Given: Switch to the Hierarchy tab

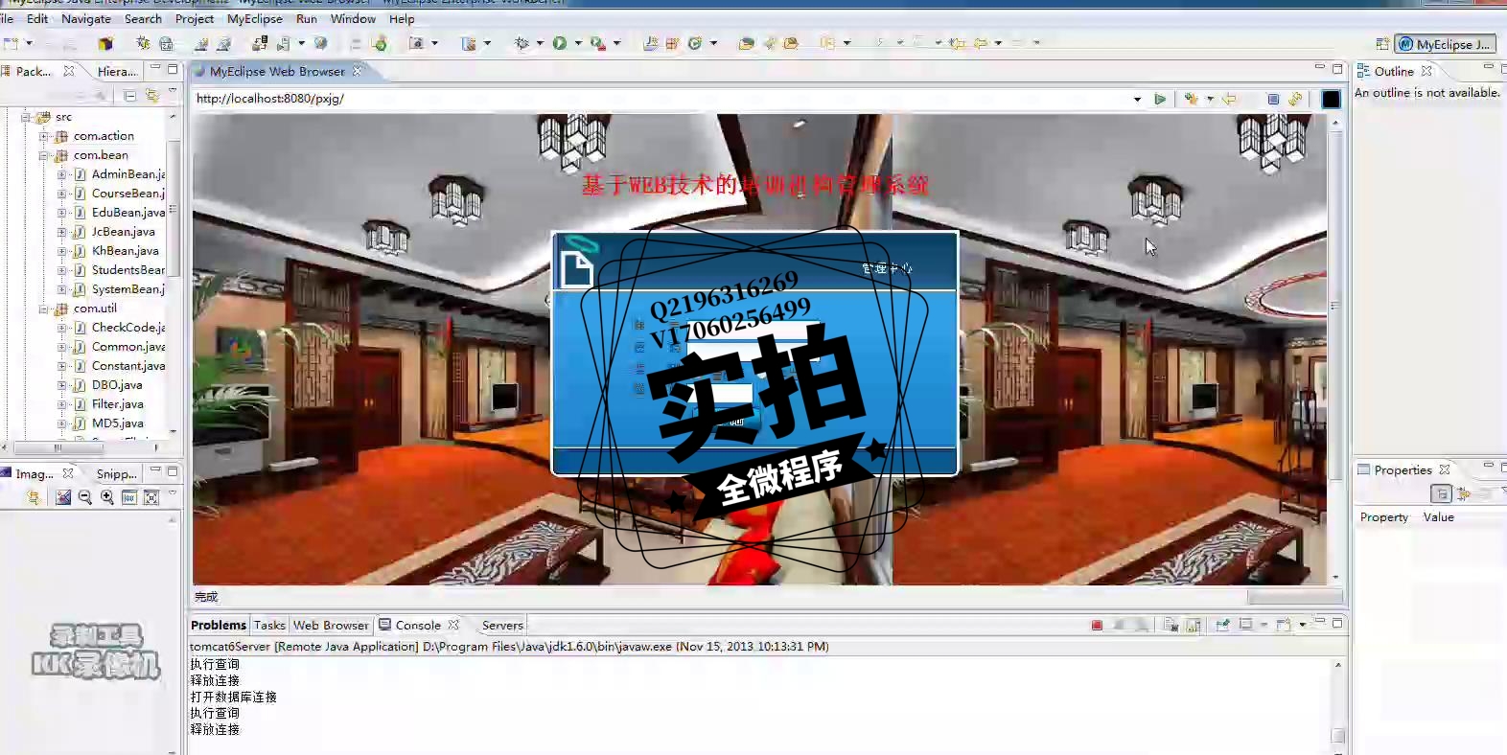Looking at the screenshot, I should tap(117, 71).
